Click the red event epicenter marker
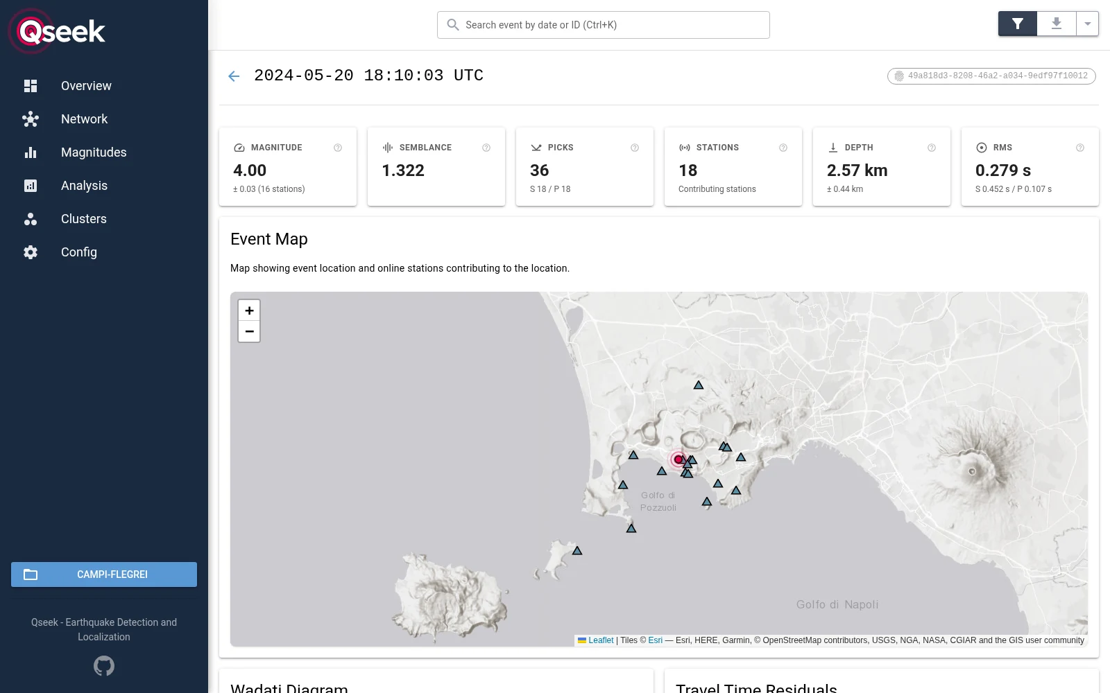The image size is (1110, 693). point(678,459)
